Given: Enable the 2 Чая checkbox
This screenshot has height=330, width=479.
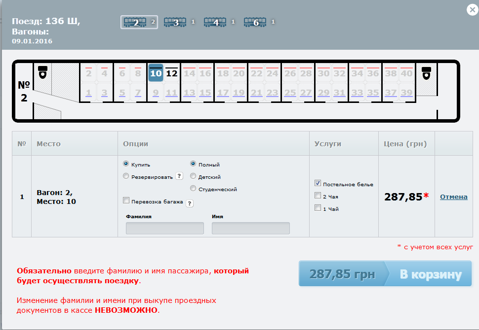Looking at the screenshot, I should click(x=318, y=196).
